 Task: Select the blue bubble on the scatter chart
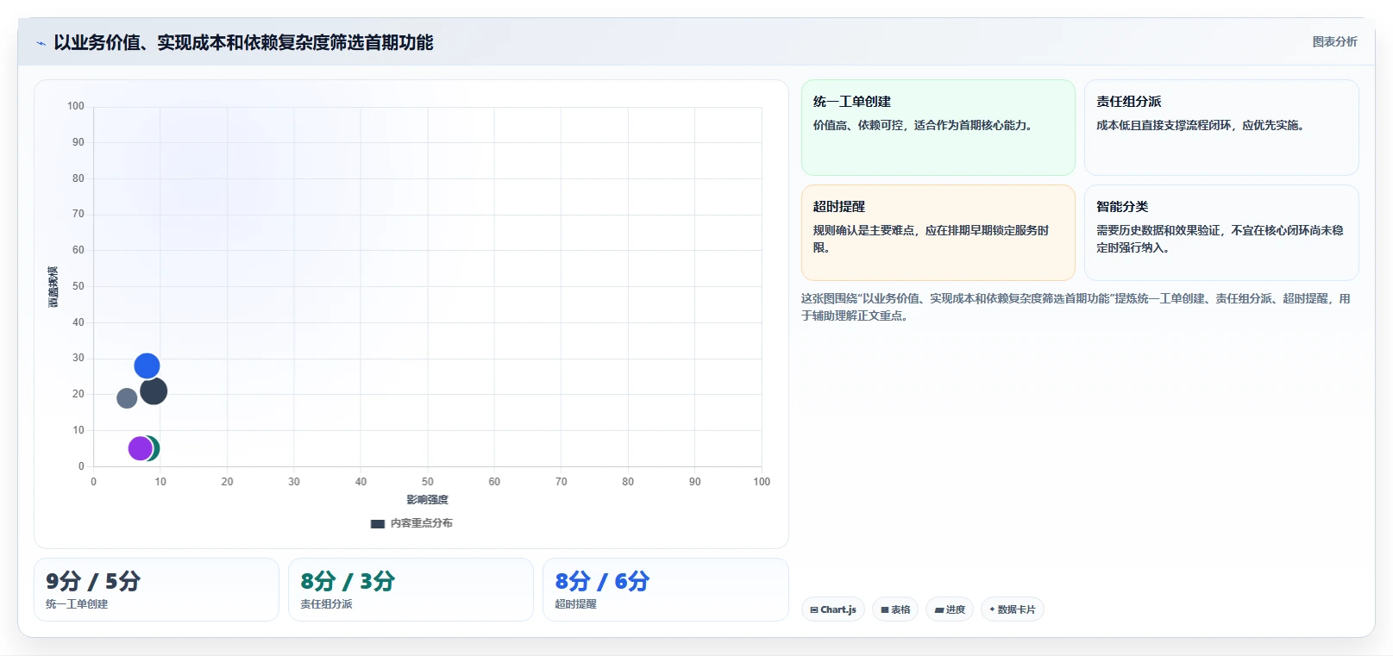(147, 366)
